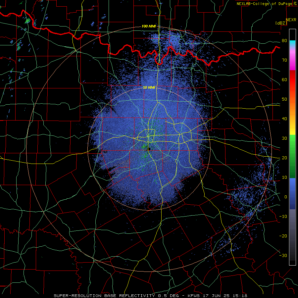Click the 70 value on the dBZ scale

coord(284,60)
